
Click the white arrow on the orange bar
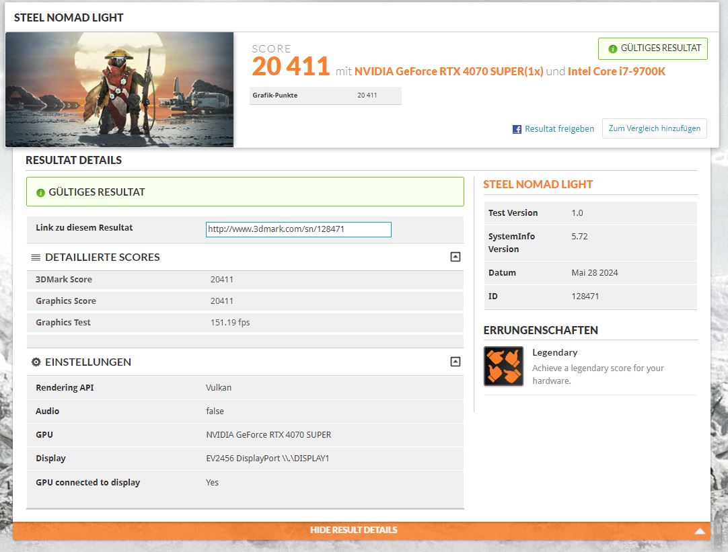(700, 531)
